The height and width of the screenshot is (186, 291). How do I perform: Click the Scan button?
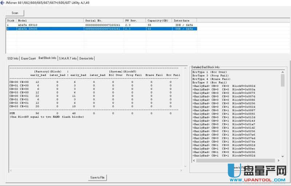coord(15,13)
